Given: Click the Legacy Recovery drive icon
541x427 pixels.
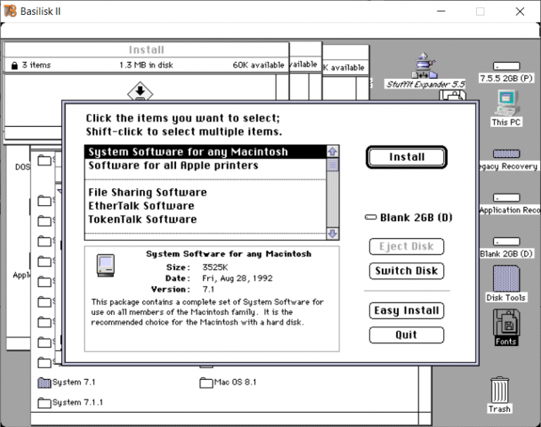Looking at the screenshot, I should [506, 154].
